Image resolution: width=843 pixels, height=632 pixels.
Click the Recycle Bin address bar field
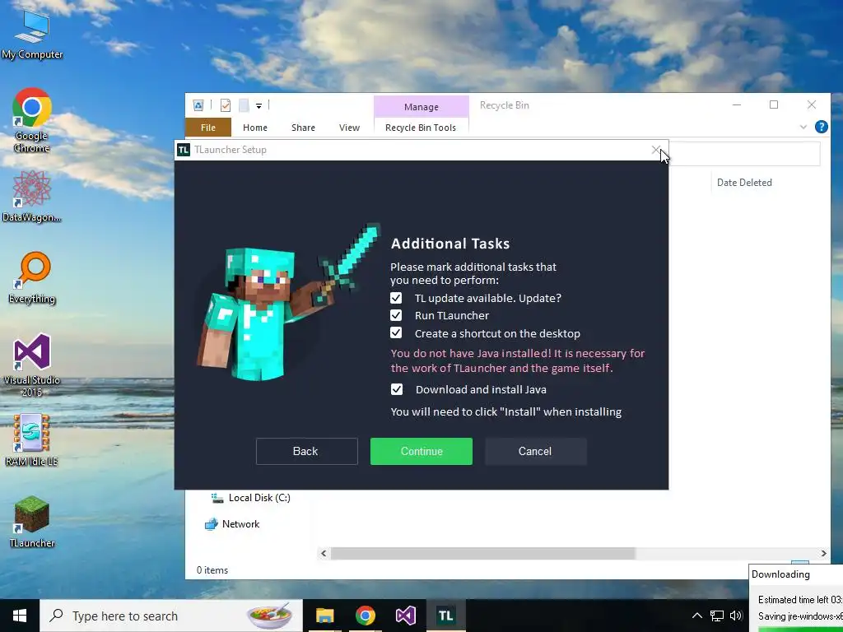pyautogui.click(x=744, y=155)
